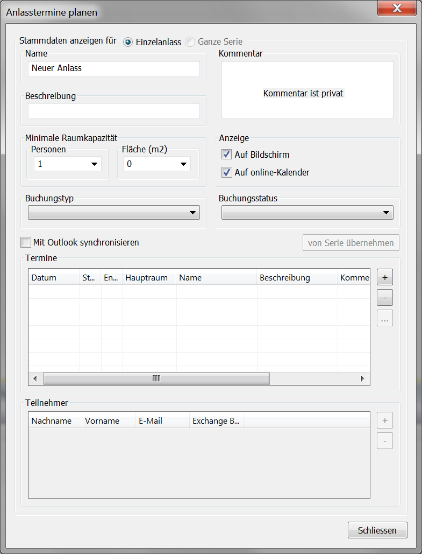Focus the Beschreibung input field
Viewport: 422px width, 554px height.
coord(113,111)
